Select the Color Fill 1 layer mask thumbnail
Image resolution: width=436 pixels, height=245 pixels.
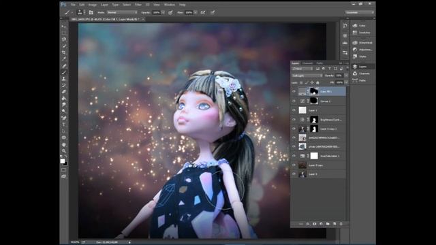[x=314, y=91]
